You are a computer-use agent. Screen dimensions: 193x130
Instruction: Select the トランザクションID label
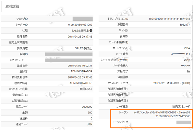(x=118, y=19)
